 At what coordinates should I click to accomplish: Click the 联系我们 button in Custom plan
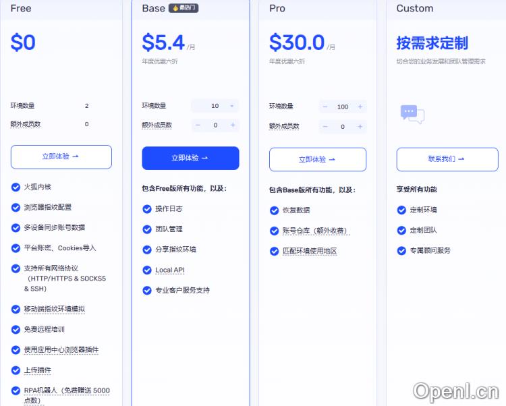(447, 159)
